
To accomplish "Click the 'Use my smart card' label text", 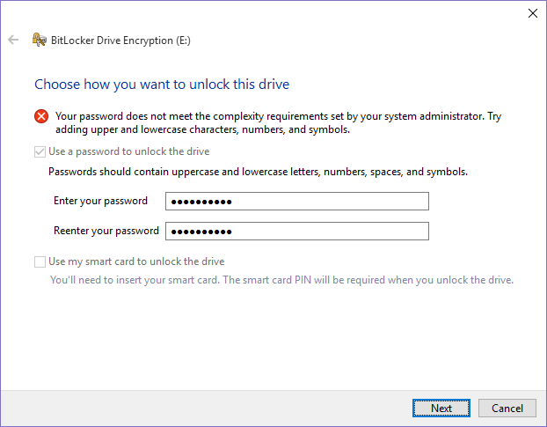I will coord(136,261).
